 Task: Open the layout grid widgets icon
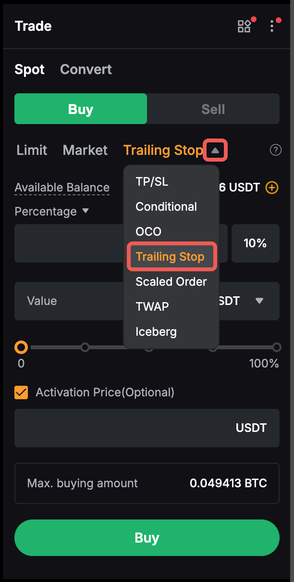244,26
